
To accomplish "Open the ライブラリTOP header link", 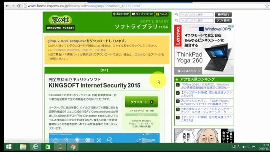I will coord(143,14).
